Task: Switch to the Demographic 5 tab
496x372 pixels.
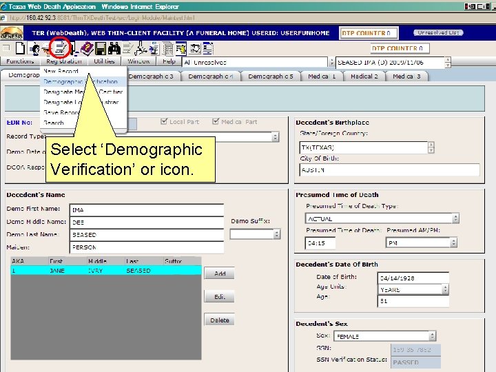Action: [x=271, y=76]
